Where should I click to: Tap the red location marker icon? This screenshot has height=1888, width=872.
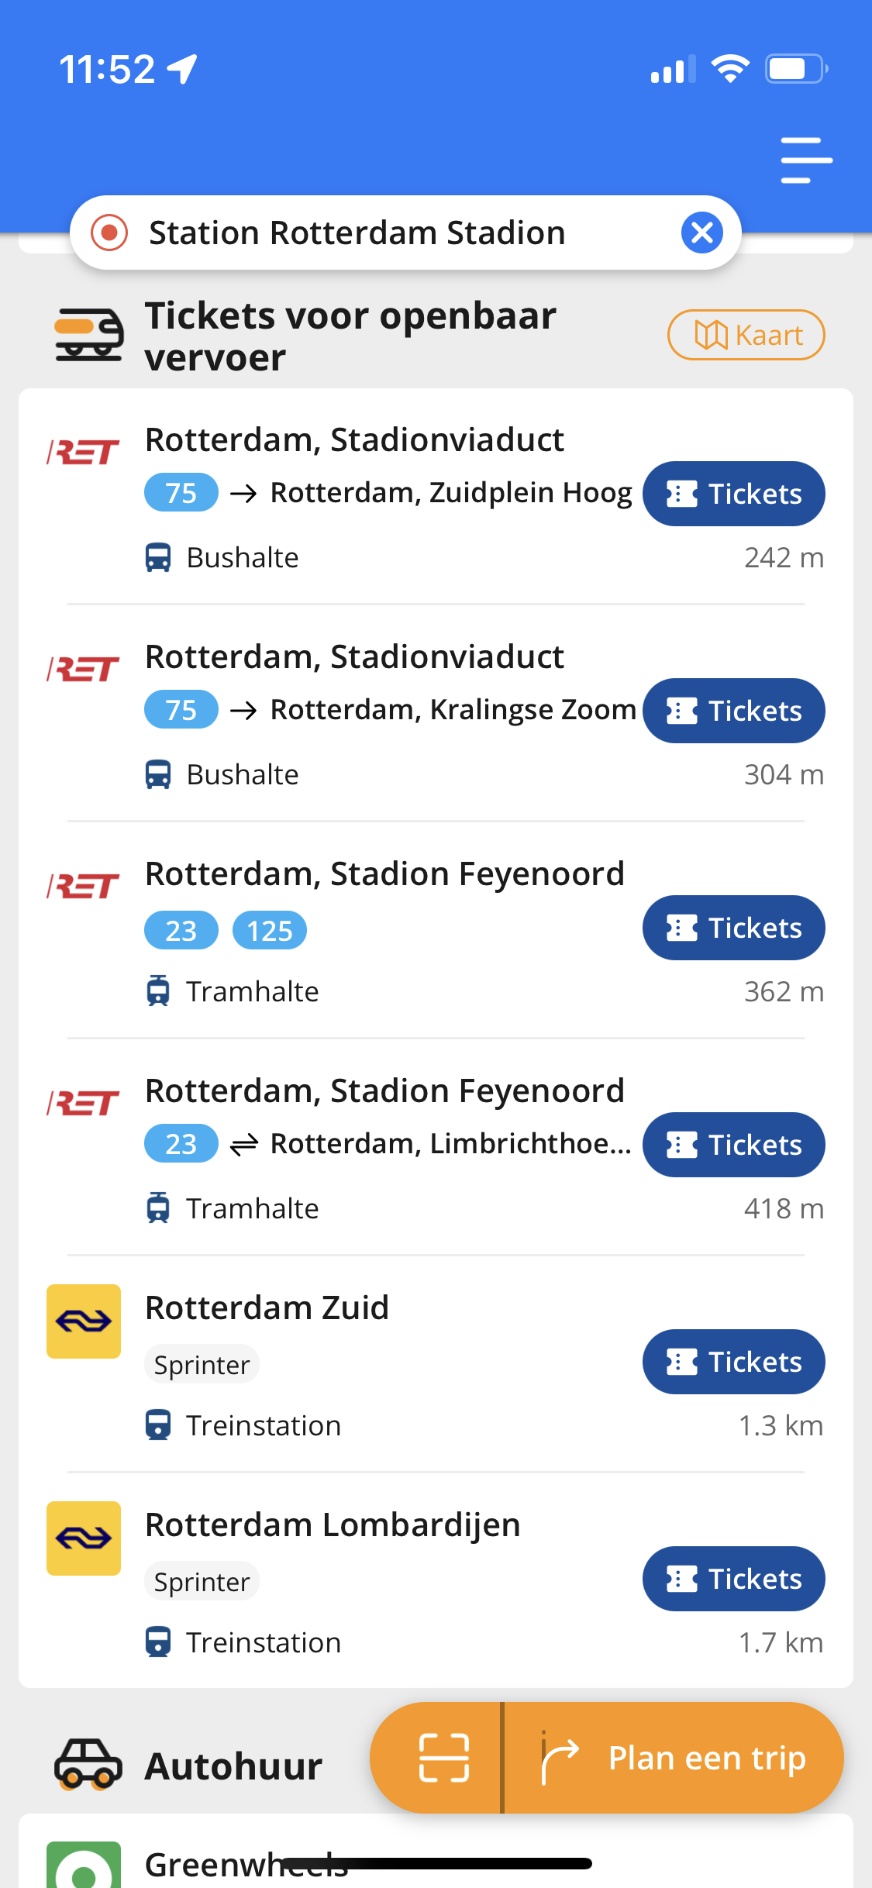(109, 233)
